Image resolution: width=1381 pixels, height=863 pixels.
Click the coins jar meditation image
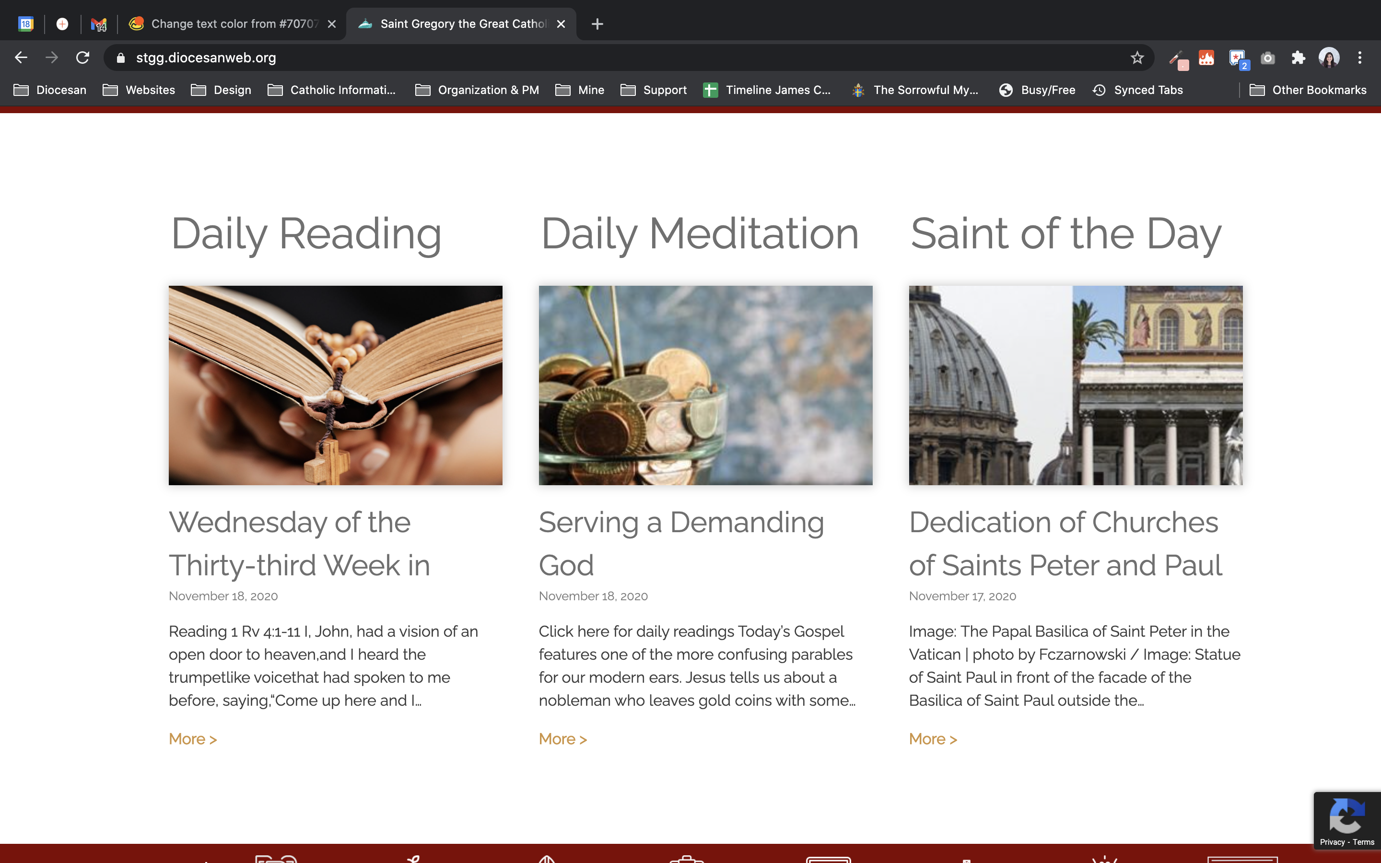(x=705, y=385)
